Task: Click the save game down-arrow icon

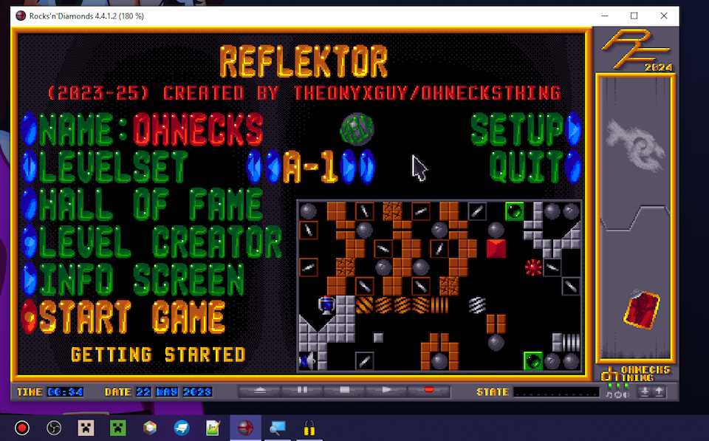Action: 645,392
